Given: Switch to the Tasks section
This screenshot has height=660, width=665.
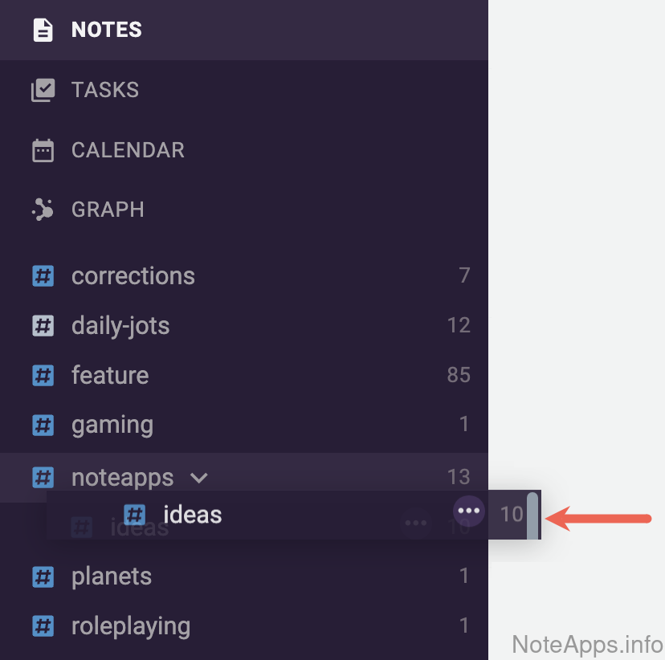Looking at the screenshot, I should pos(104,90).
